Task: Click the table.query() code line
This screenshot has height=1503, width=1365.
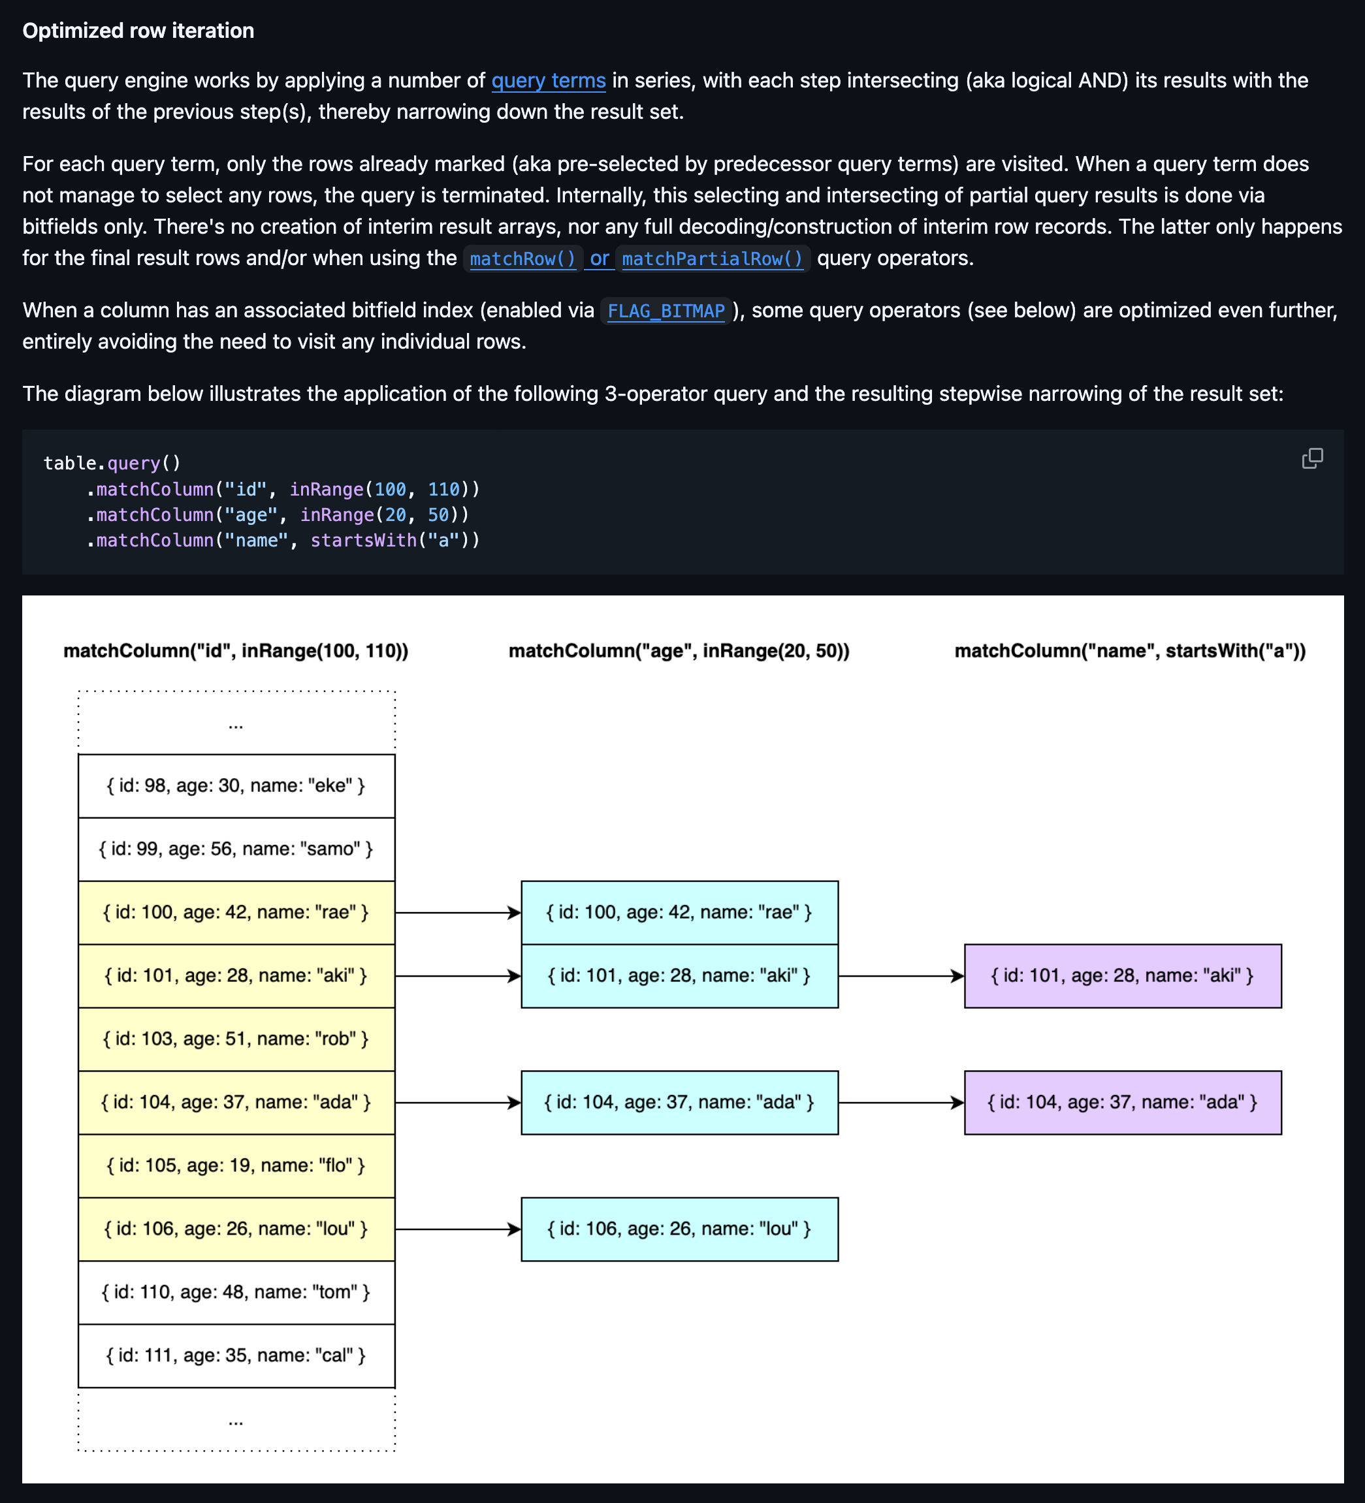Action: point(112,464)
